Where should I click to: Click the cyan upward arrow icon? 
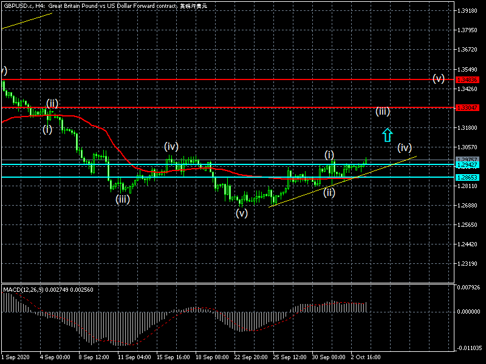coord(388,135)
